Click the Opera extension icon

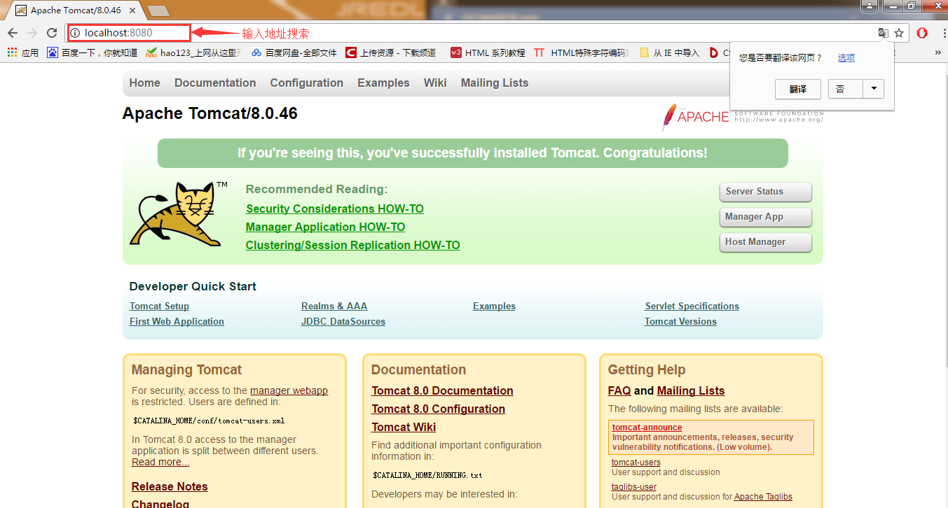point(922,33)
